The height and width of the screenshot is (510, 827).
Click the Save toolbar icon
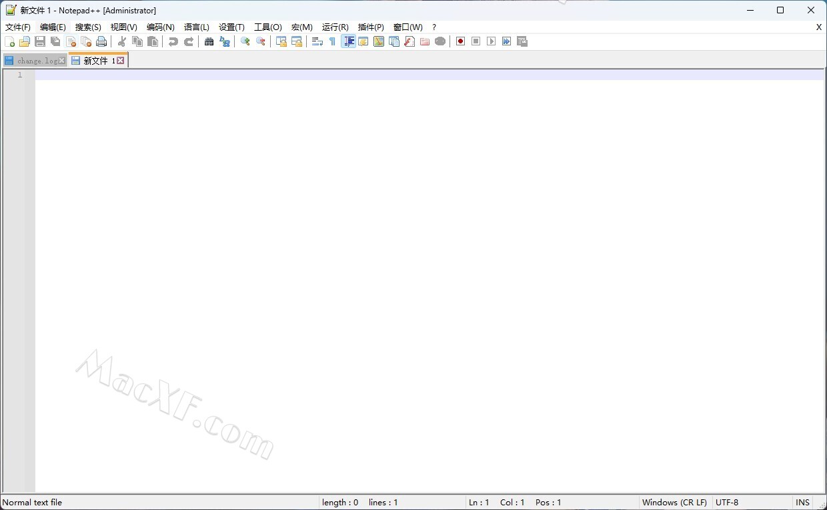40,41
